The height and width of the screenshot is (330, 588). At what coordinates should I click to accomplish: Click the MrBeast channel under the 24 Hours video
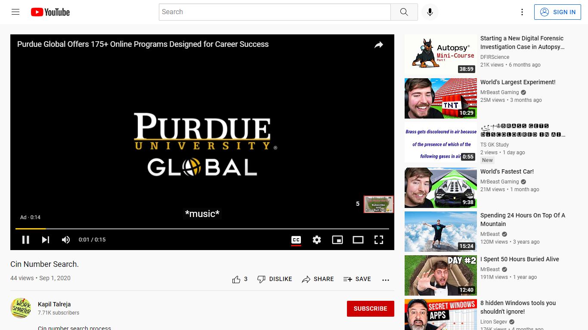click(x=490, y=234)
